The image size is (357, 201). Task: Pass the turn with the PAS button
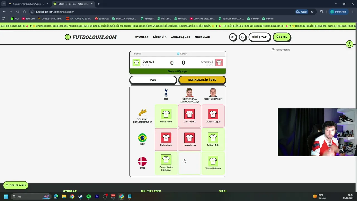click(x=153, y=80)
